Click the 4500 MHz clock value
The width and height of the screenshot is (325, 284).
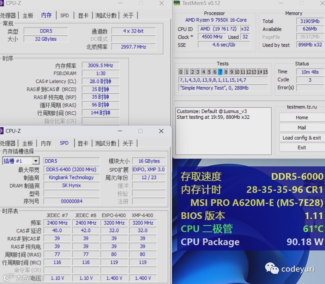(x=212, y=37)
